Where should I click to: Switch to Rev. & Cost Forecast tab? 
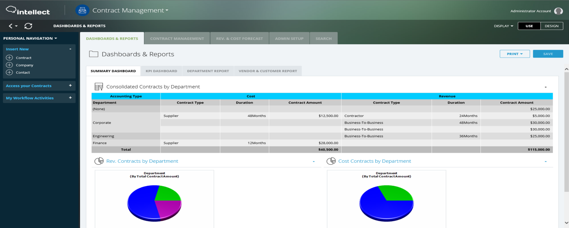(239, 39)
